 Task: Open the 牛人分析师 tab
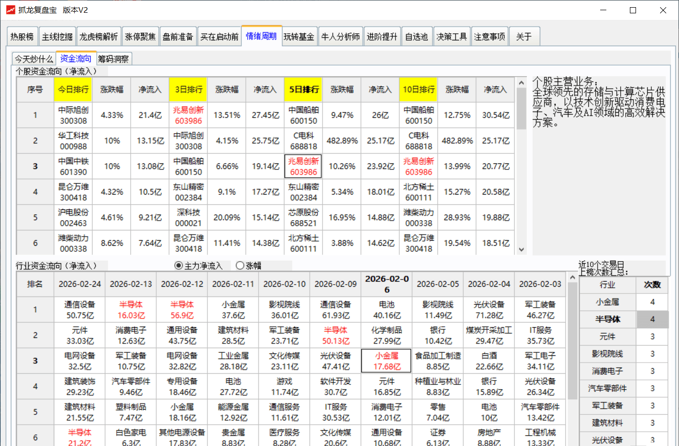pos(341,37)
